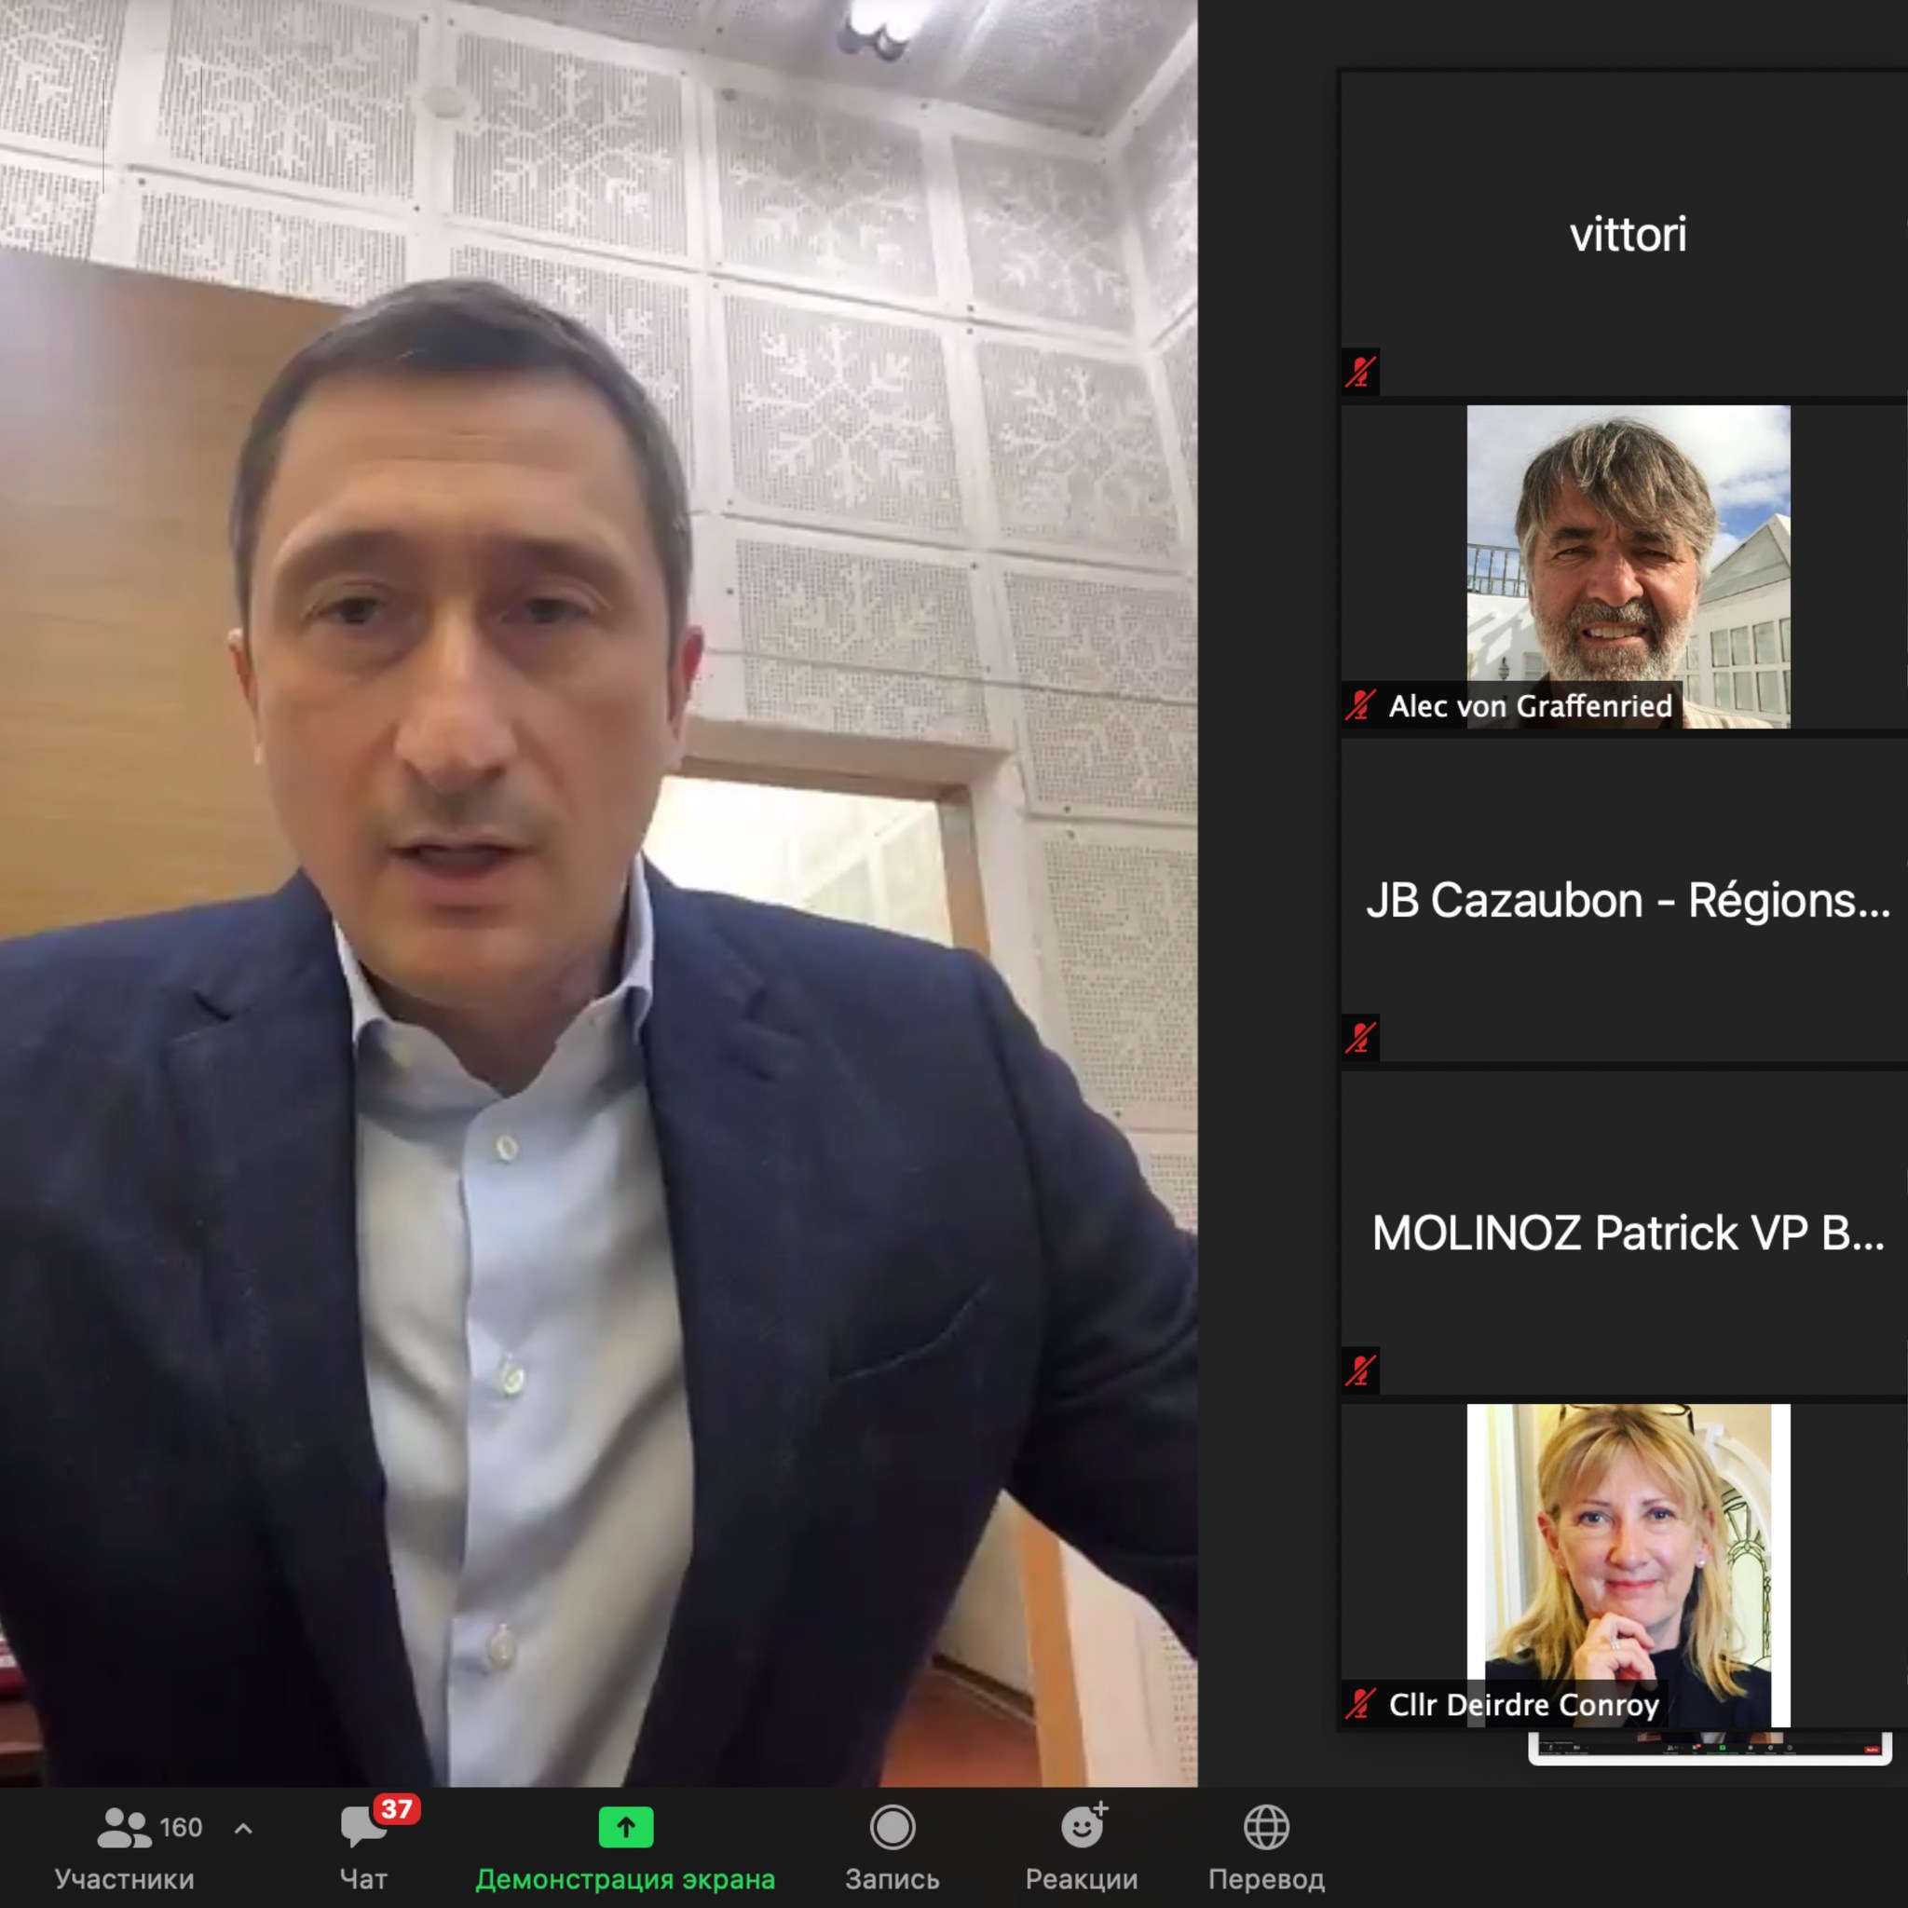This screenshot has width=1908, height=1908.
Task: Open the Участники participants panel icon
Action: coord(124,1827)
